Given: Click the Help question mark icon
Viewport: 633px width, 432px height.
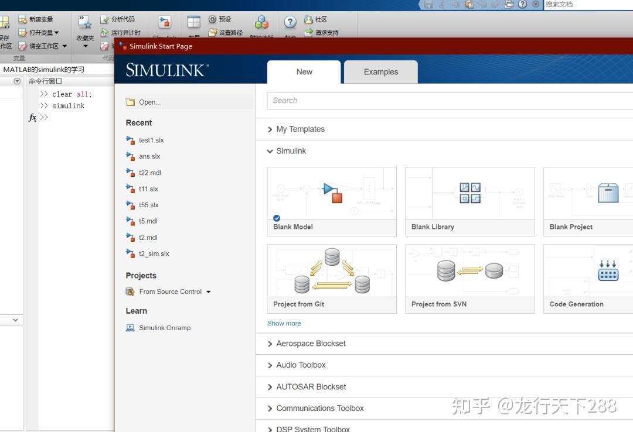Looking at the screenshot, I should point(290,22).
